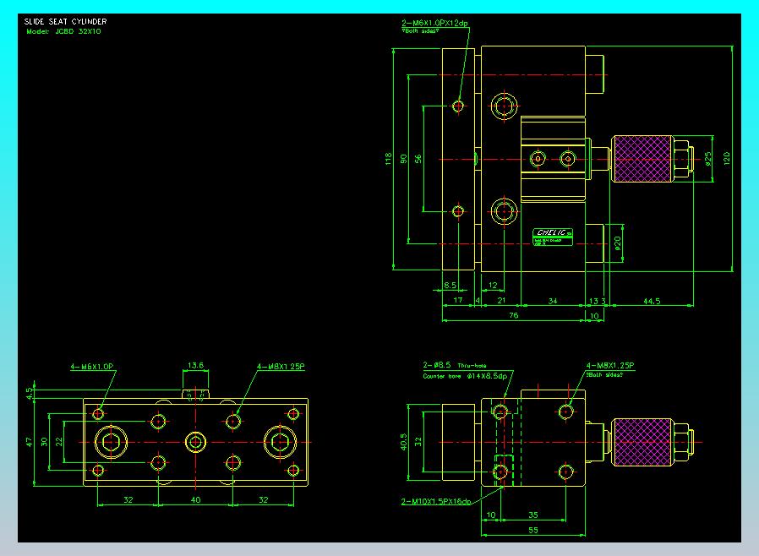
Task: Click the 40 center spacing dimension
Action: click(195, 500)
